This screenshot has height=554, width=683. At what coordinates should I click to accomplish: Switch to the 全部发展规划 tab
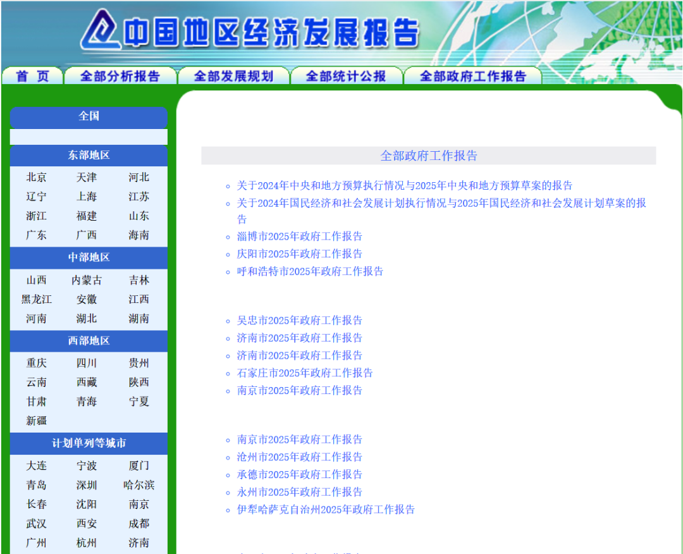[x=233, y=77]
